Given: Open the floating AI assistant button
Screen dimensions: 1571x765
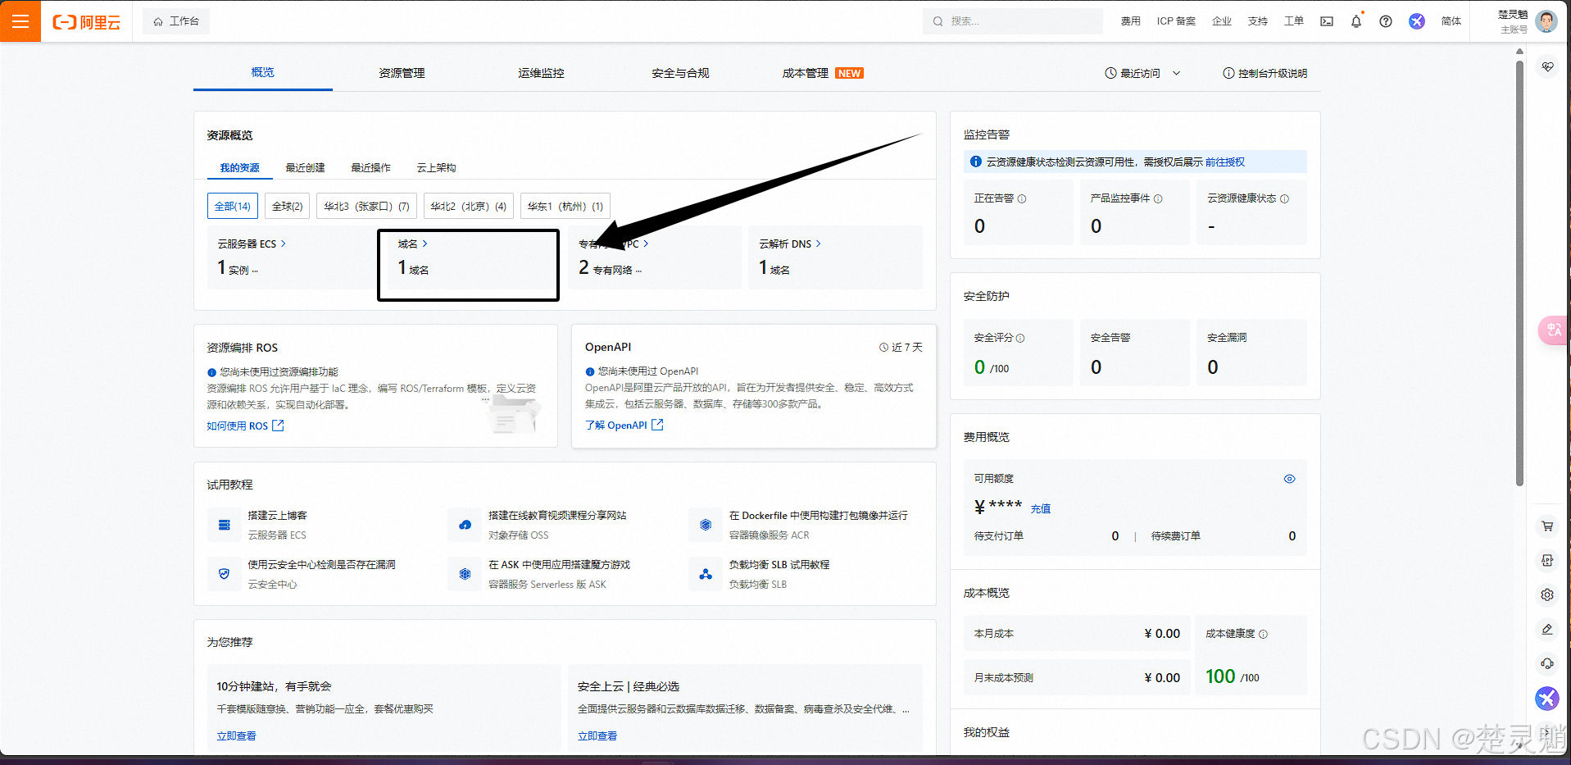Looking at the screenshot, I should coord(1547,699).
